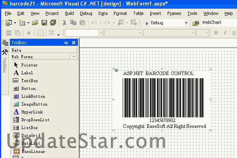Click the green smart tag glyph on barcode
The width and height of the screenshot is (237, 158).
coord(116,70)
